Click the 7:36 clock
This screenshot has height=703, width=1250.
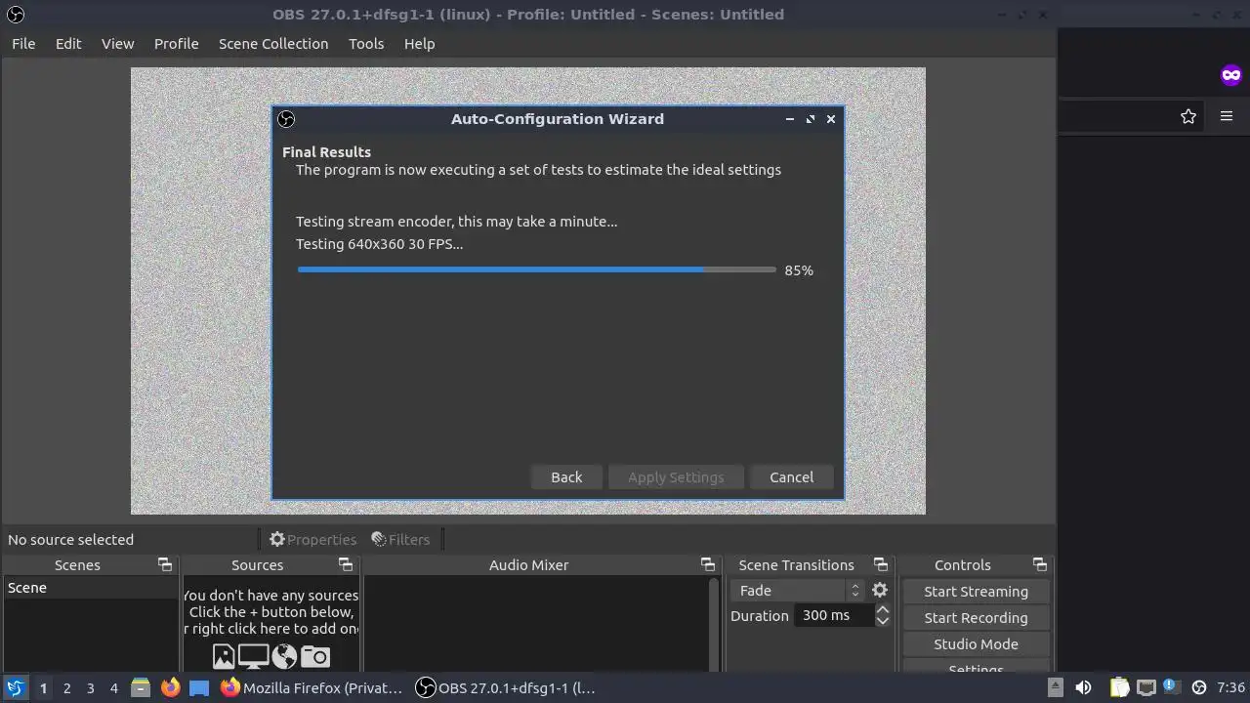(1230, 687)
